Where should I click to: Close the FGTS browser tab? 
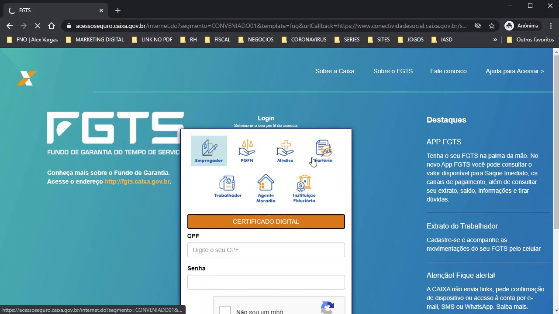coord(101,10)
